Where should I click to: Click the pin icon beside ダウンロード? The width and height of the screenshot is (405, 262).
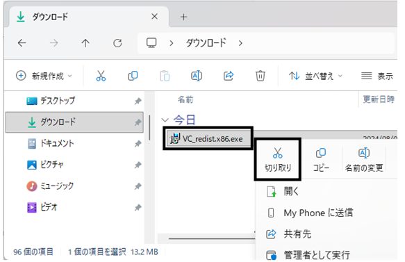pyautogui.click(x=138, y=122)
